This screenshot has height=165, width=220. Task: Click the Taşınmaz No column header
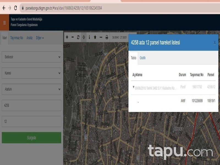point(197,75)
